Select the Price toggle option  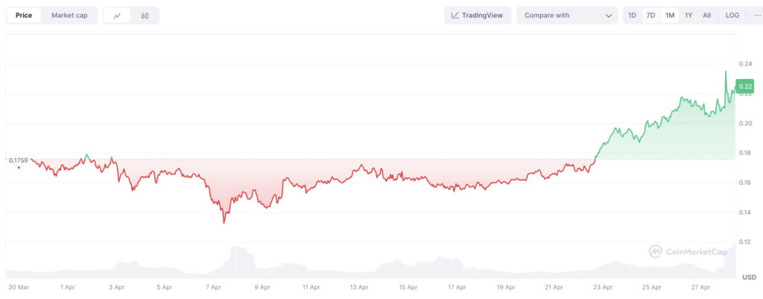[x=24, y=16]
